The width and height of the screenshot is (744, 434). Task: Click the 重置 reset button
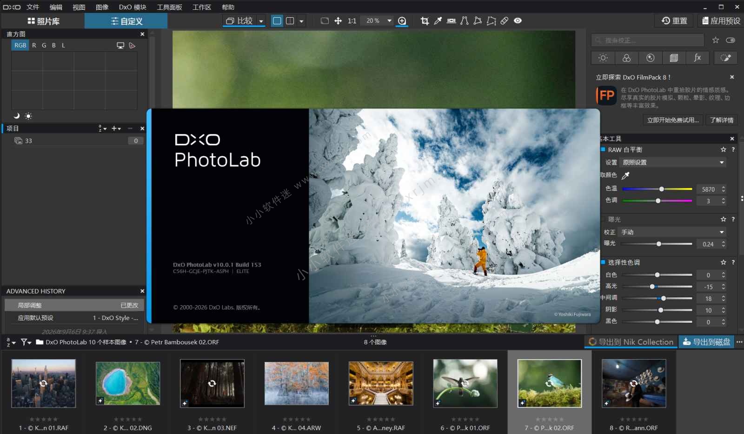[x=674, y=21]
